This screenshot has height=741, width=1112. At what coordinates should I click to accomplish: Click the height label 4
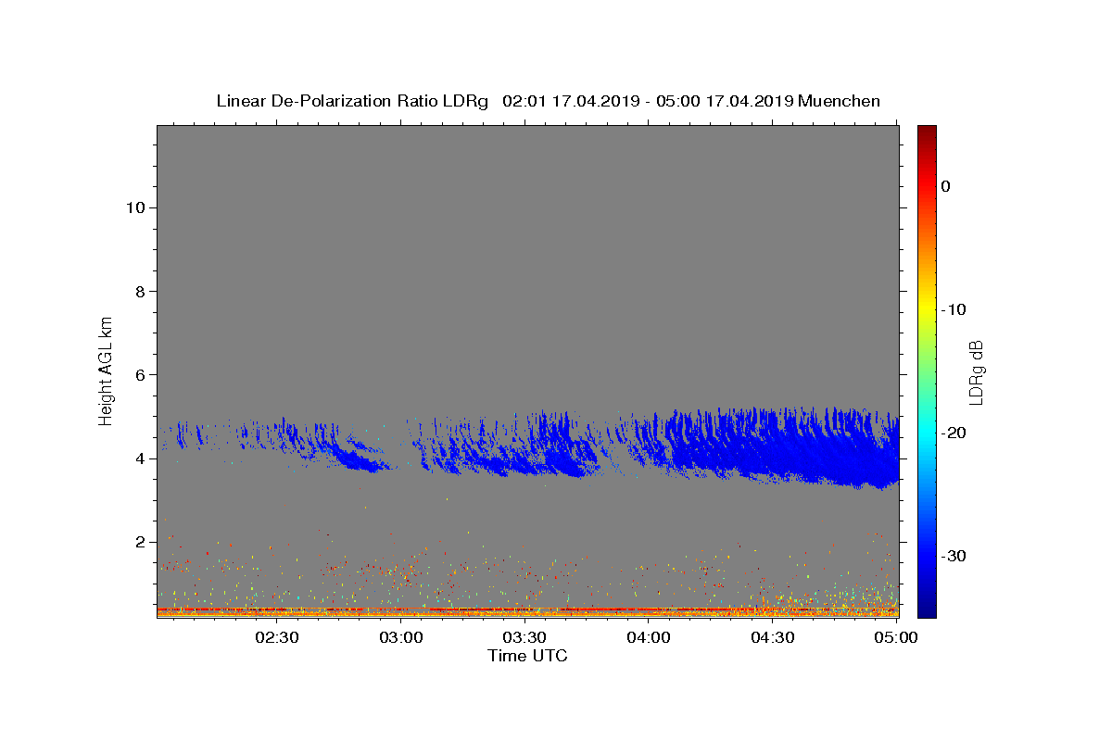coord(140,458)
